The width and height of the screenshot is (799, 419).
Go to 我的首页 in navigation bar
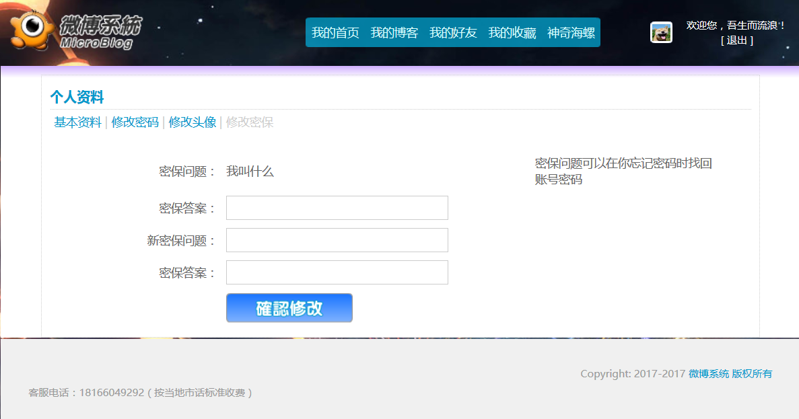[x=335, y=32]
